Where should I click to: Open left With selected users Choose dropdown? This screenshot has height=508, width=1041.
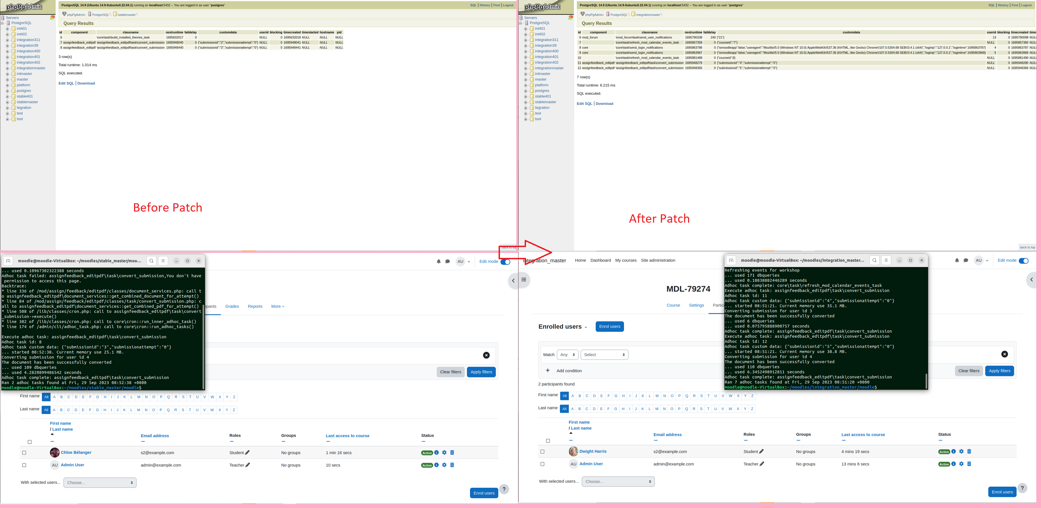pyautogui.click(x=100, y=482)
